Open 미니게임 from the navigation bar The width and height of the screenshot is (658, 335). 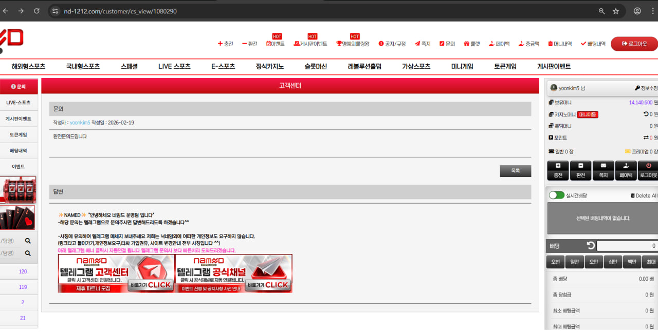pyautogui.click(x=462, y=66)
